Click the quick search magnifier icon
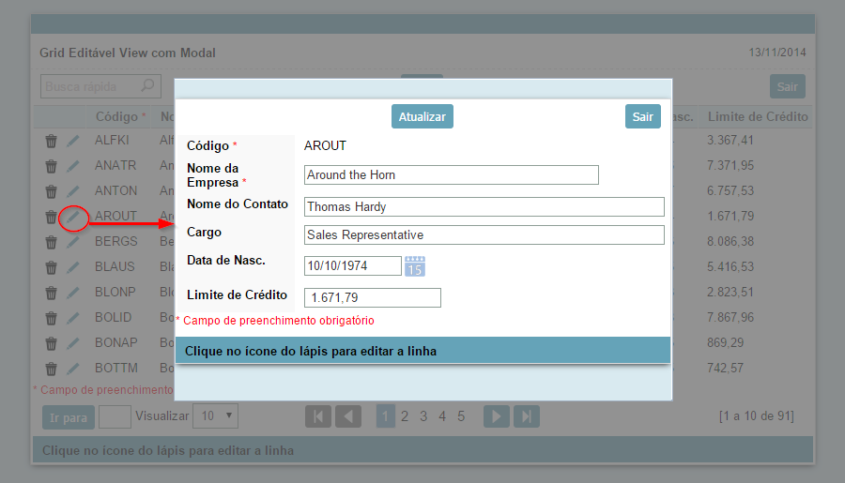Viewport: 845px width, 483px height. [x=147, y=86]
